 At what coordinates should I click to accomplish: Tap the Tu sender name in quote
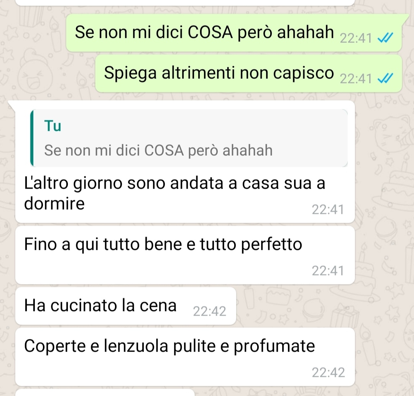(x=53, y=126)
